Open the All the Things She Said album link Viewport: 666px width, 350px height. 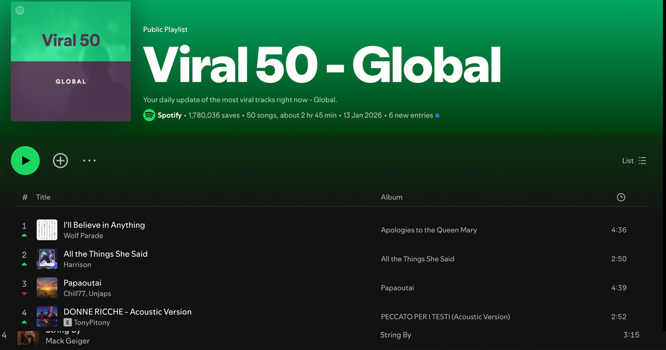417,259
